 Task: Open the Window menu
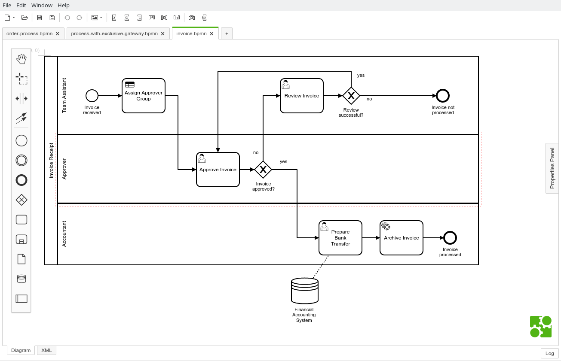[42, 5]
